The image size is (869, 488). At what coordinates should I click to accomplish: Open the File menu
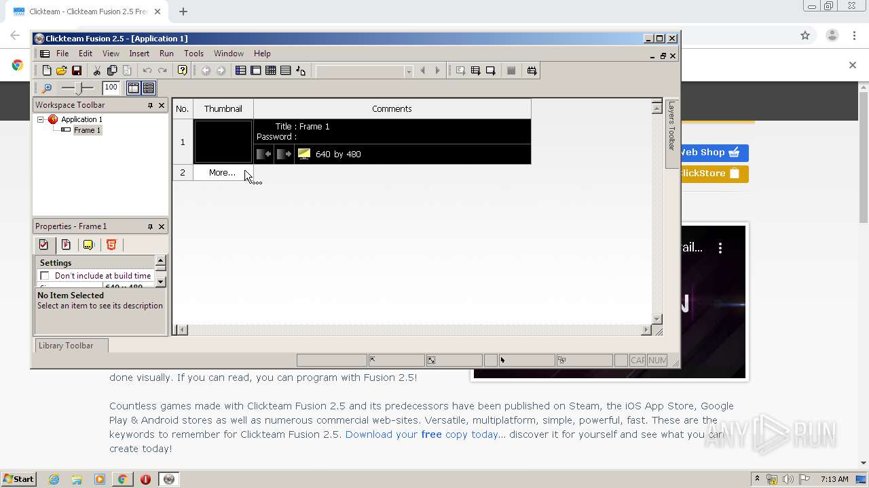[62, 54]
